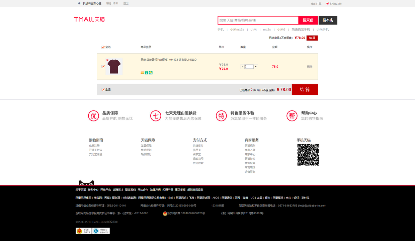The width and height of the screenshot is (415, 241).
Task: Select the 手机 hot search keyword
Action: [221, 29]
